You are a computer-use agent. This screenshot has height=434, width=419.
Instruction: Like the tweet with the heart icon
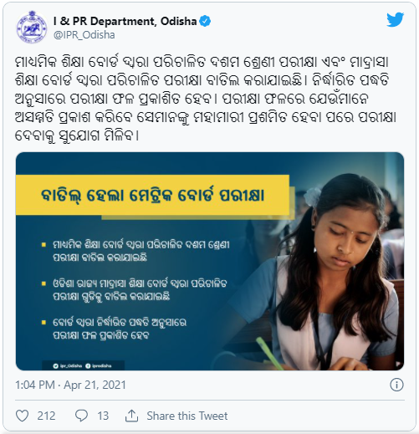click(x=22, y=416)
